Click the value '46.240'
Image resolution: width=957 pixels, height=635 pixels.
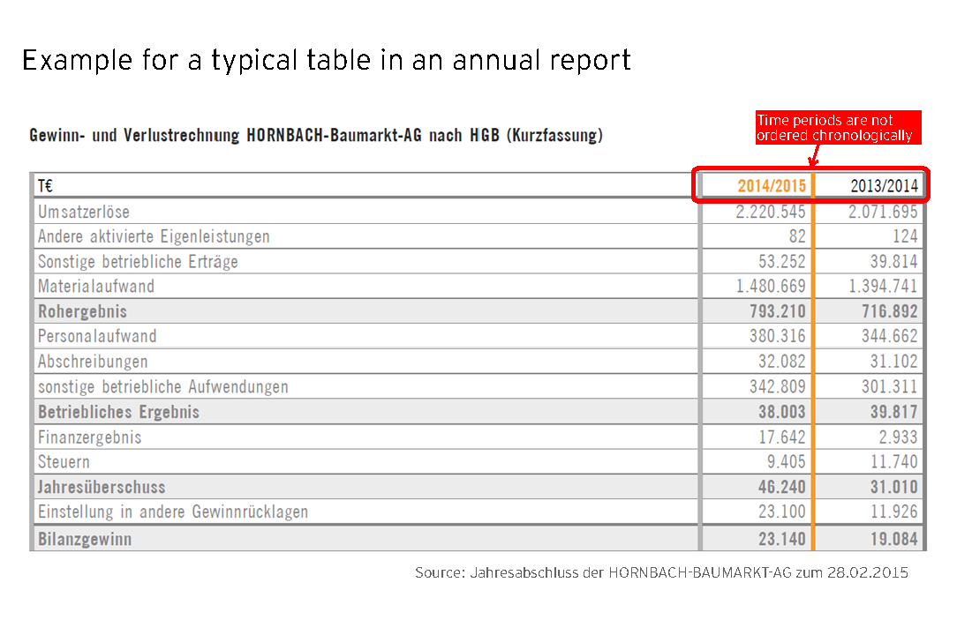(782, 488)
